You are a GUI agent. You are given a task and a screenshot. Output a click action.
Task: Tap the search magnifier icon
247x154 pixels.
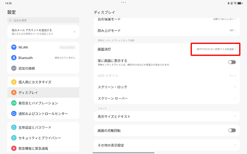[10, 20]
